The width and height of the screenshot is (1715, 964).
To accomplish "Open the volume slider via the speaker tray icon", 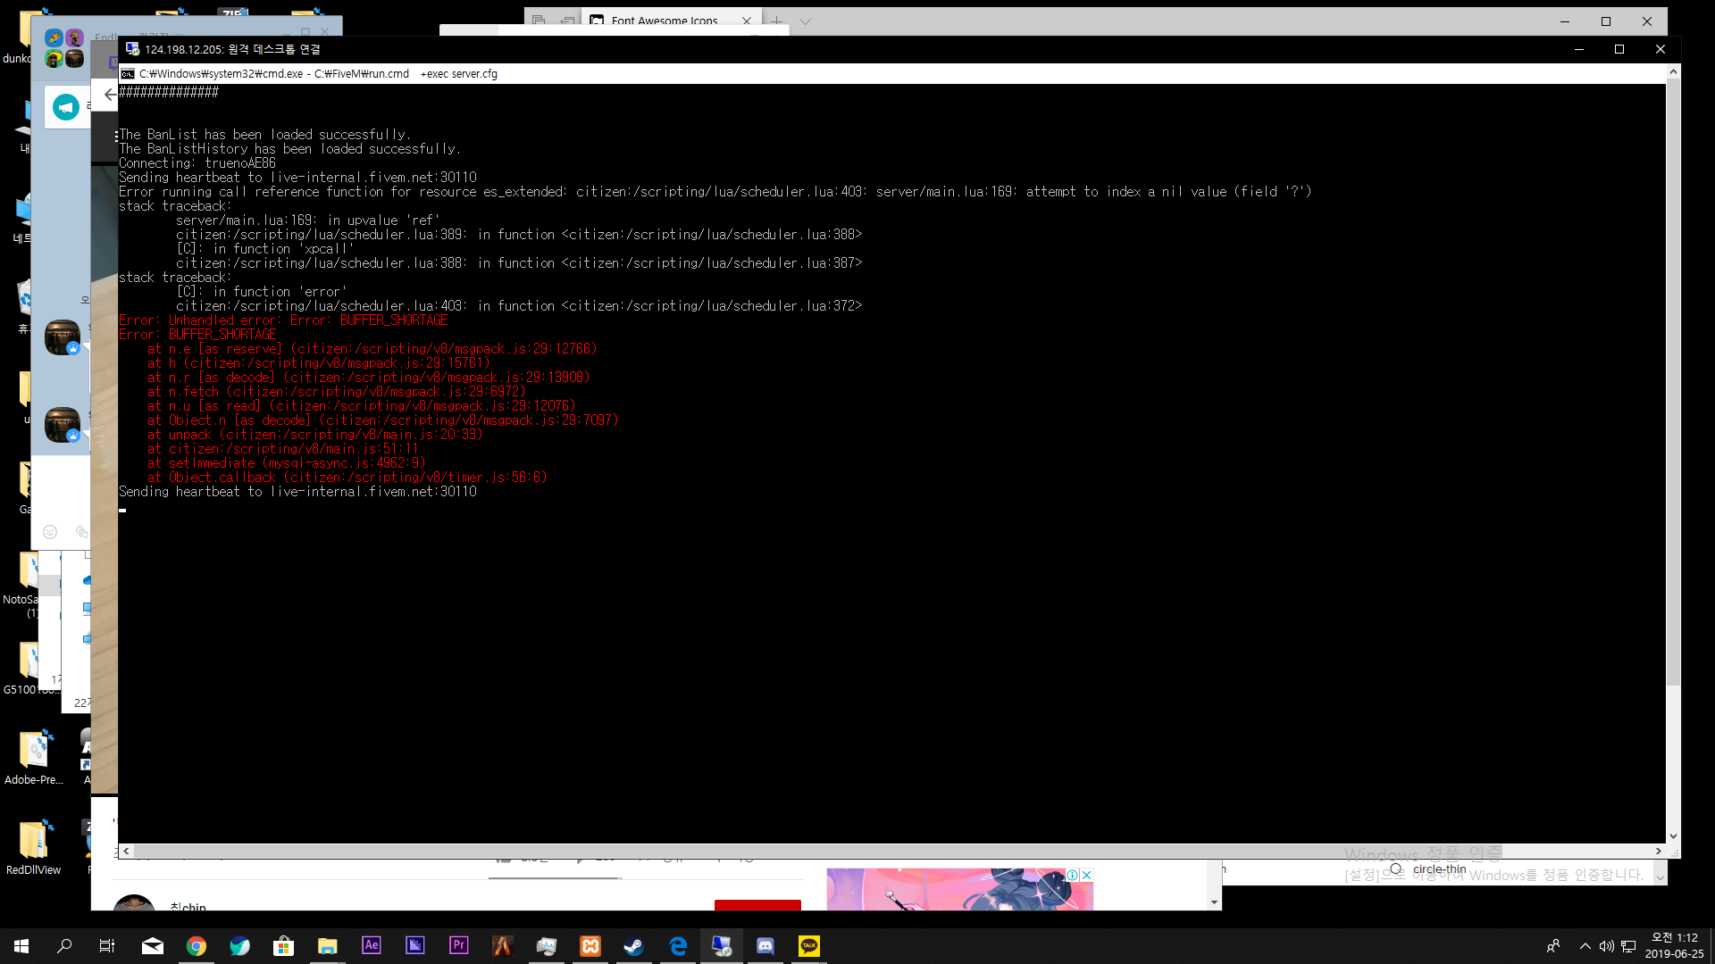I will (x=1605, y=946).
